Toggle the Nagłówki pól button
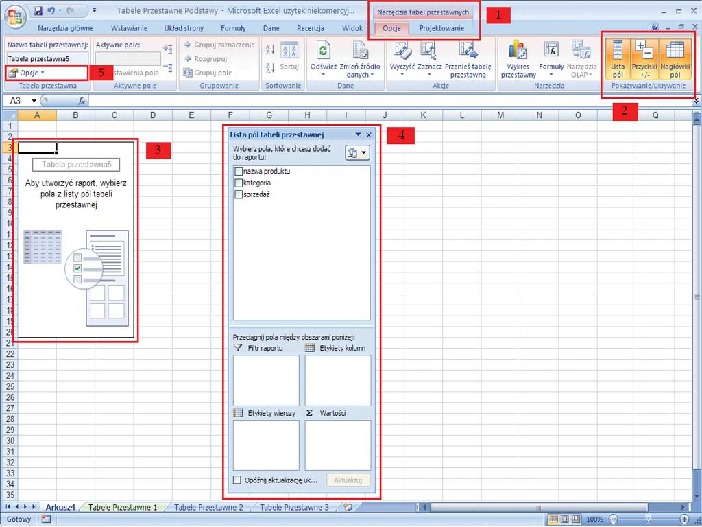 pyautogui.click(x=675, y=58)
